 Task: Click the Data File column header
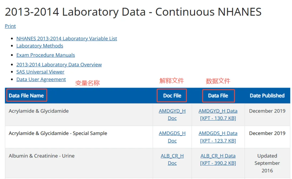pos(218,95)
